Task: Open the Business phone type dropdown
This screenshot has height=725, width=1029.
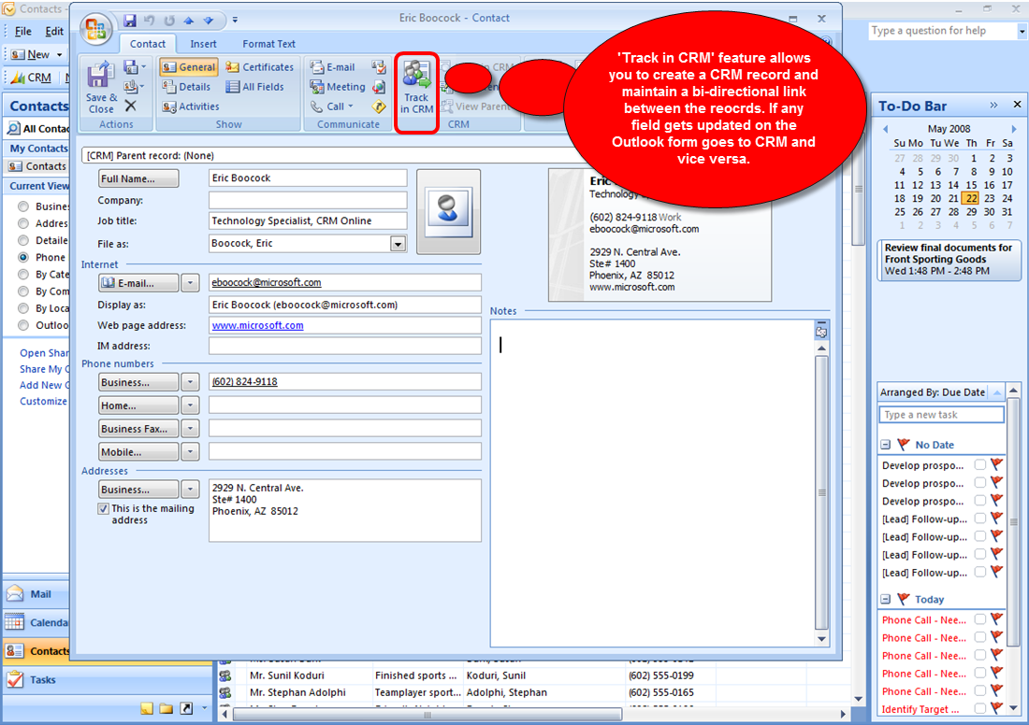Action: [x=190, y=382]
